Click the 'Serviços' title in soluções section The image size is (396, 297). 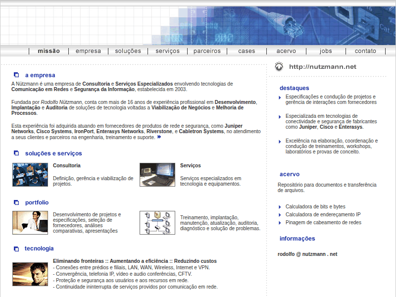pos(191,165)
